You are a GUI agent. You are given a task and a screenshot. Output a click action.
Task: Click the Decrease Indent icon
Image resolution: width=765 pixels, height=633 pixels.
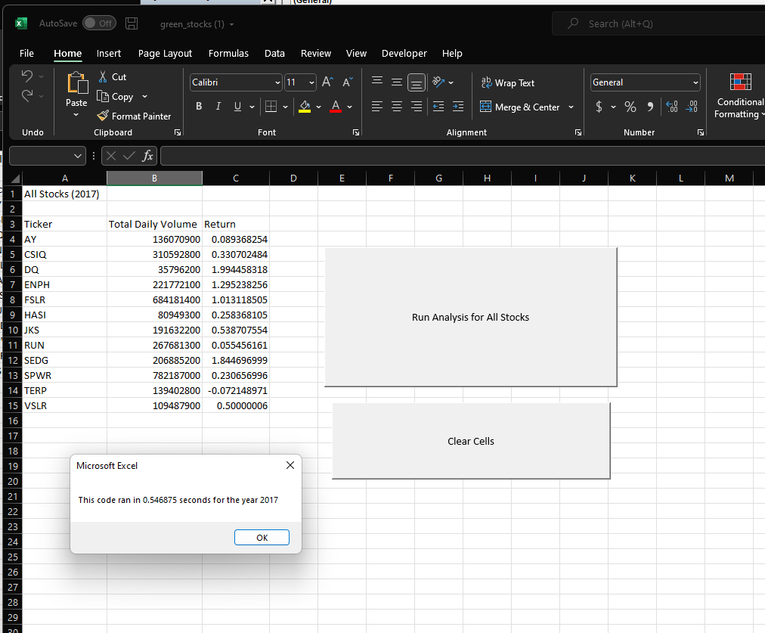[438, 107]
